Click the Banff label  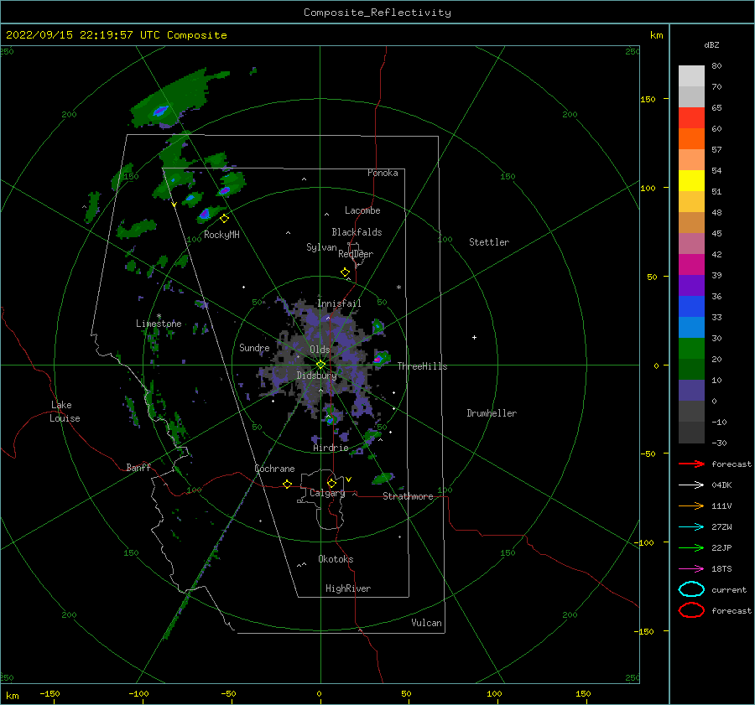click(x=138, y=467)
